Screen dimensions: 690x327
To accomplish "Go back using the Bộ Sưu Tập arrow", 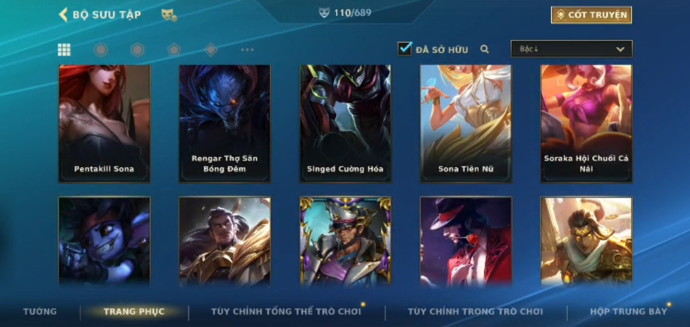I will (x=63, y=15).
